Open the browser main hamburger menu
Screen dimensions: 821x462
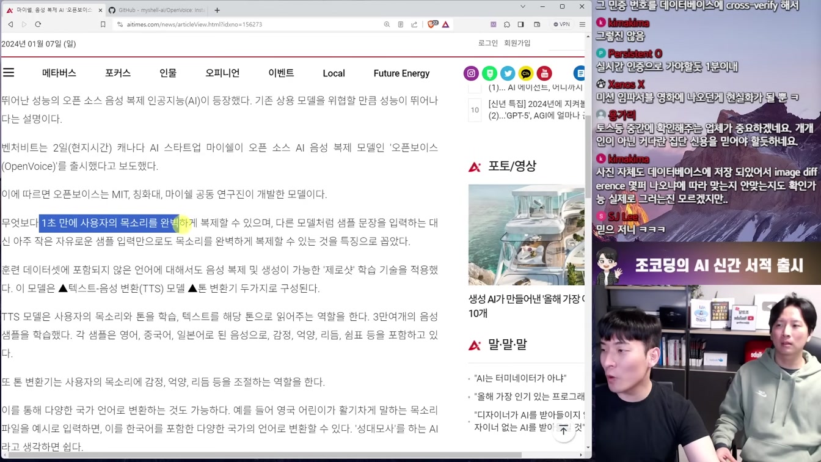coord(582,24)
